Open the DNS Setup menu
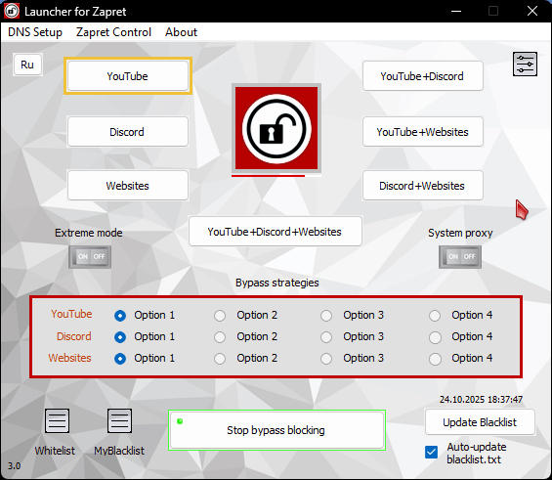This screenshot has width=552, height=480. (x=35, y=32)
